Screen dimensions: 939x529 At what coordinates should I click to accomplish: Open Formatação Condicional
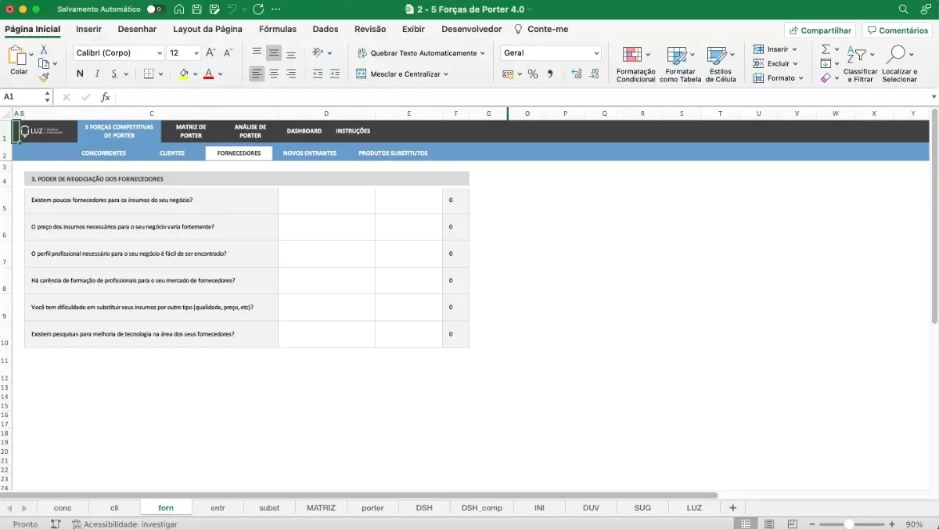(x=635, y=64)
